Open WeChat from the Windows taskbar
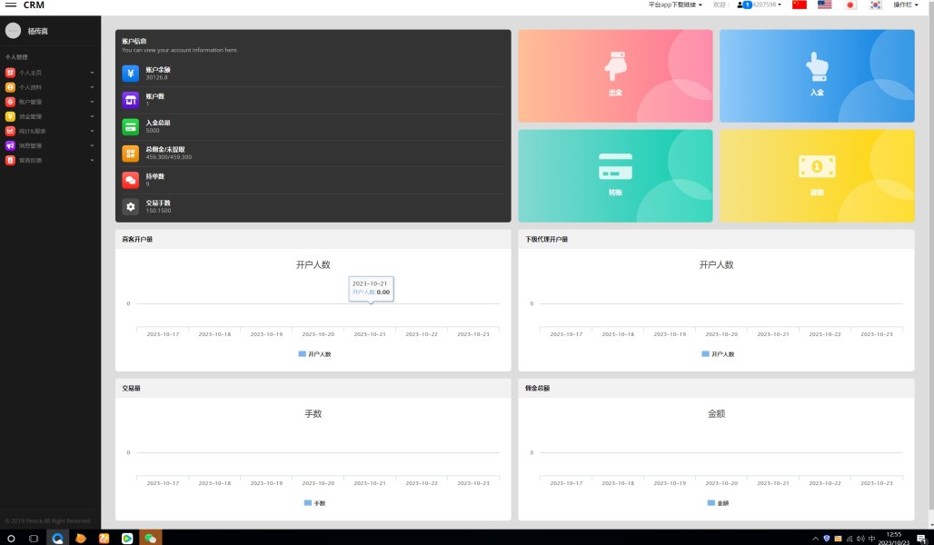The height and width of the screenshot is (545, 934). coord(150,538)
